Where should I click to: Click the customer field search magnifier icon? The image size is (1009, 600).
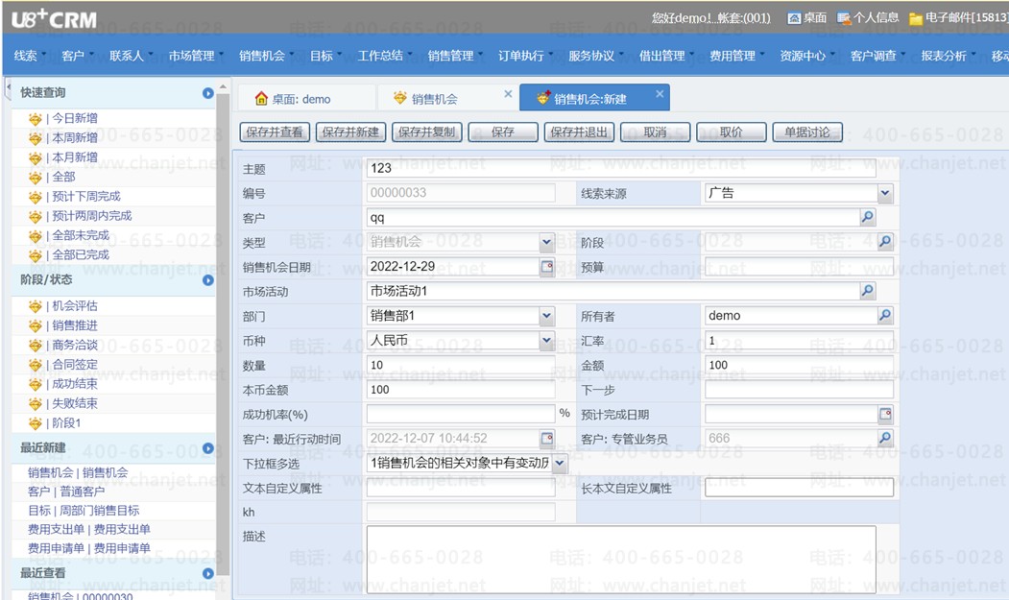point(867,218)
